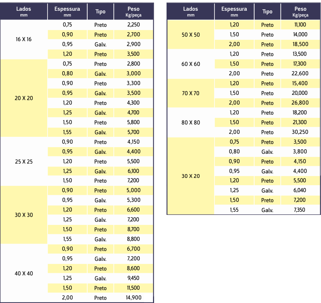Click the 80 X 80 size cell
Screen dimensions: 321x303
click(191, 122)
